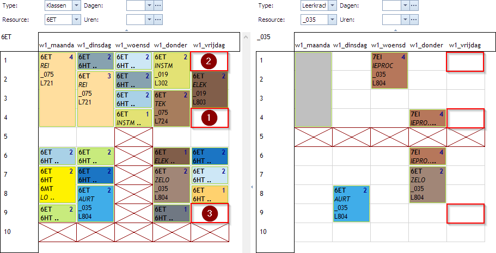This screenshot has width=496, height=253.
Task: Select Tuesday REI block with count 3
Action: pos(95,99)
